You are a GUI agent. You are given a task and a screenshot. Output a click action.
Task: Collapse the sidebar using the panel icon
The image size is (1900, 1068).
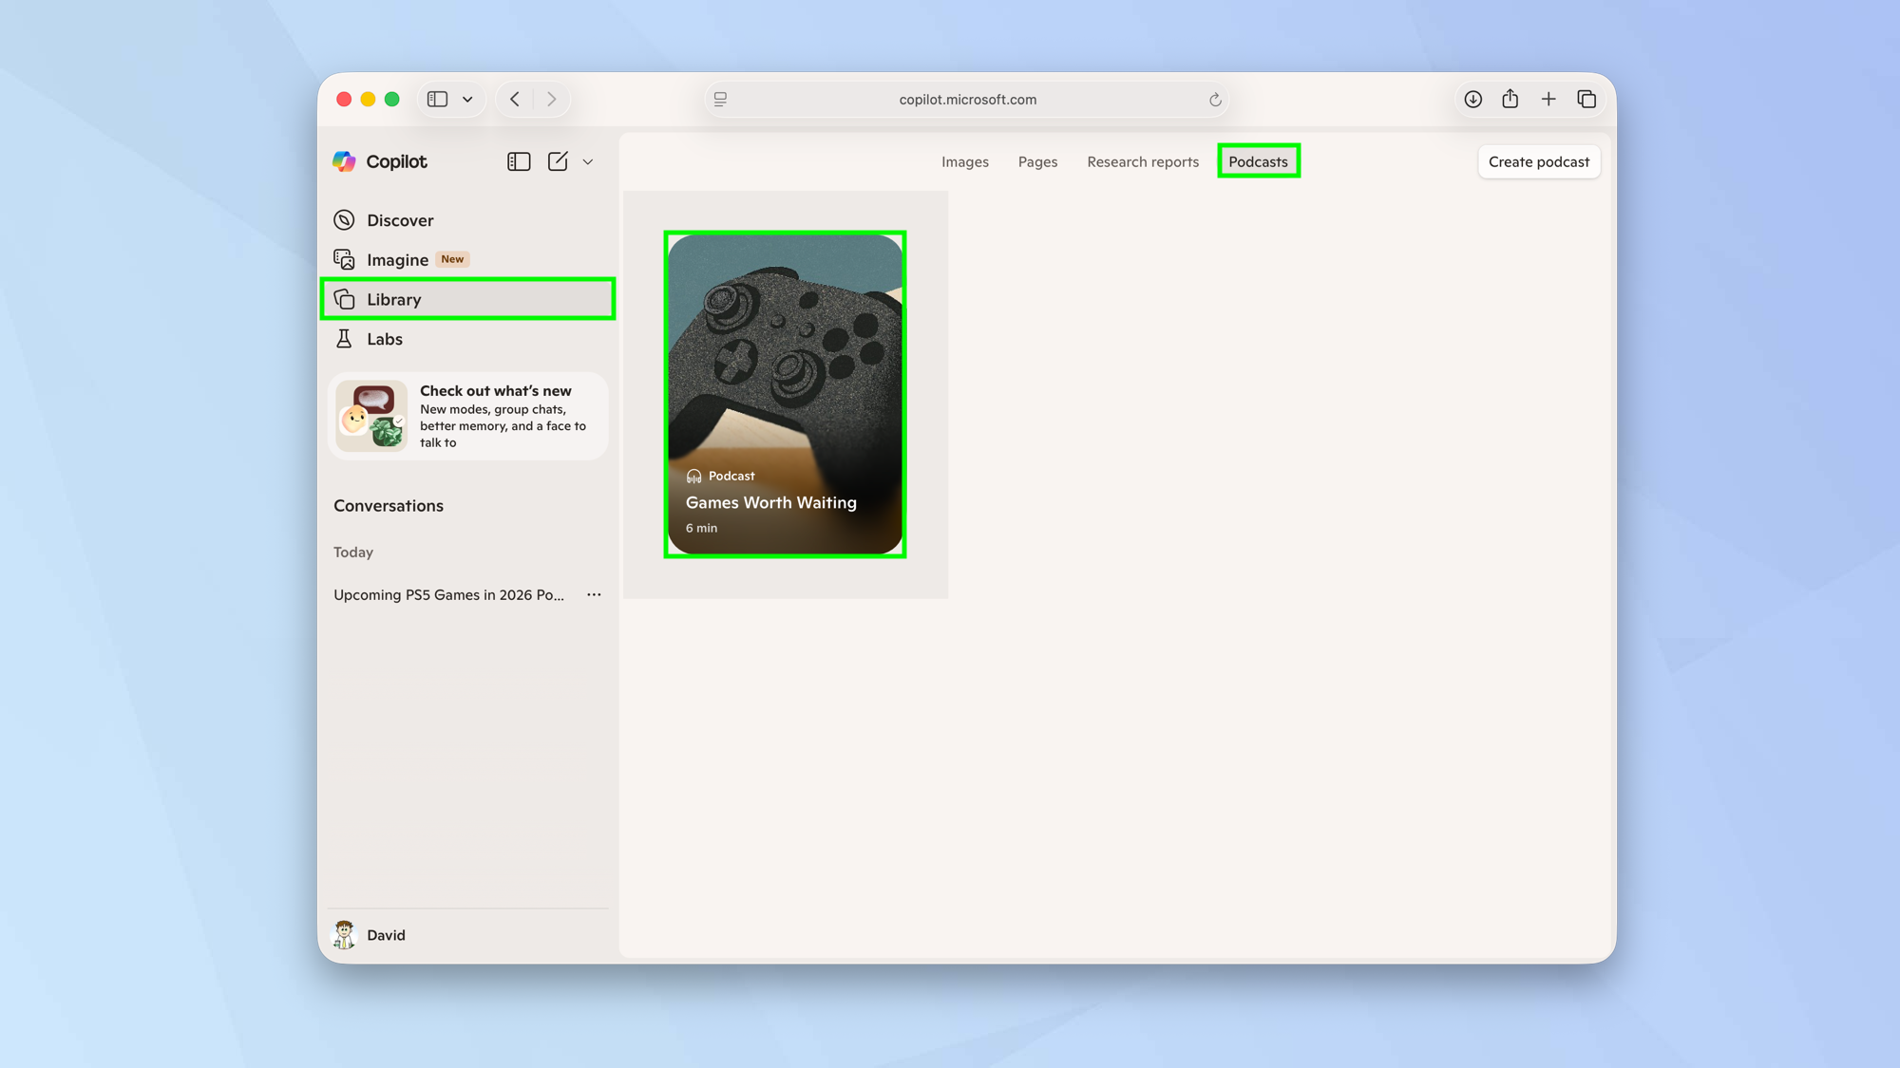click(x=519, y=161)
